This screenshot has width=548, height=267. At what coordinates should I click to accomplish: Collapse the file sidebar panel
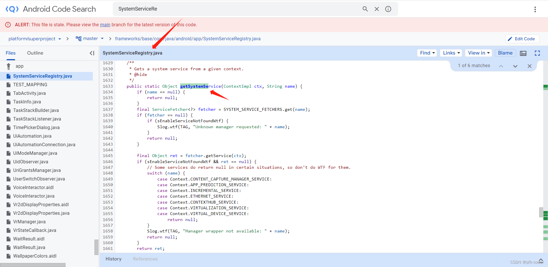(x=92, y=53)
